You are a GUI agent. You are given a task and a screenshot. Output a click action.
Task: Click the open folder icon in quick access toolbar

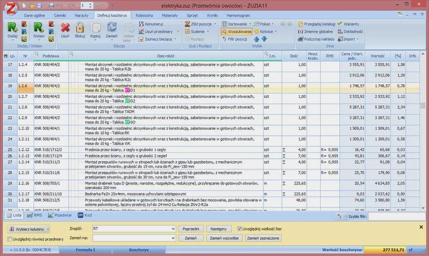click(x=32, y=5)
